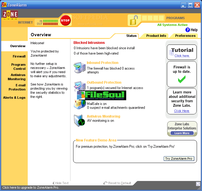Viewport: 202px width, 191px height.
Task: Click the Tutorial document icon
Action: [x=172, y=53]
